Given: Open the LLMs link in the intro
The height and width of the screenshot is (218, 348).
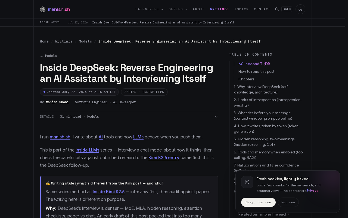Looking at the screenshot, I should coord(138,137).
